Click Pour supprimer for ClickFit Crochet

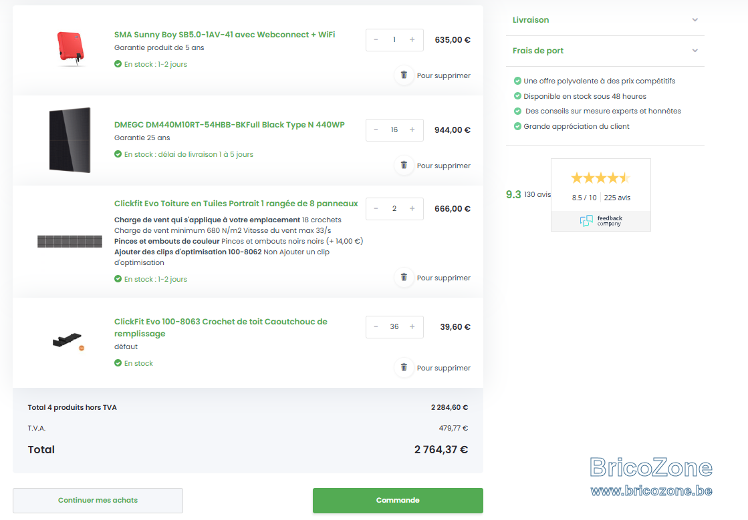[x=444, y=368]
